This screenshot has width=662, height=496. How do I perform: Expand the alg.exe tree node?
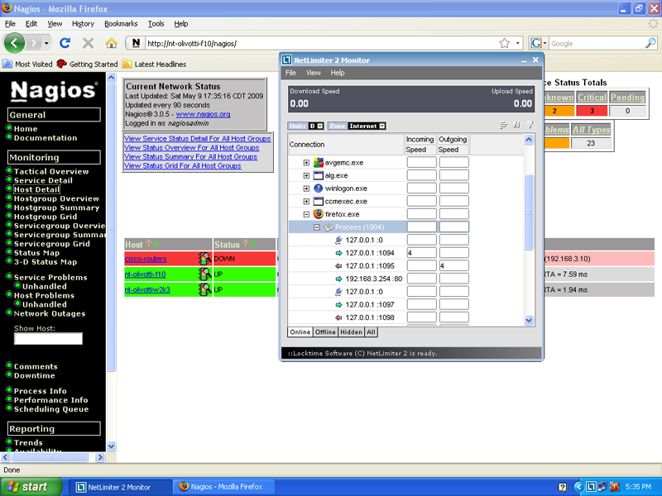(306, 175)
